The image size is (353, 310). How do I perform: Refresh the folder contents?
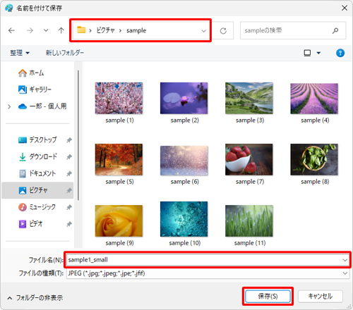pyautogui.click(x=223, y=31)
